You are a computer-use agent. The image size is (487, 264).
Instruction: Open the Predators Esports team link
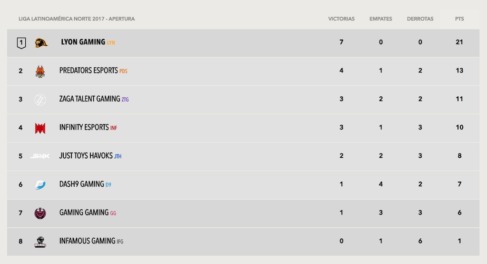point(88,71)
